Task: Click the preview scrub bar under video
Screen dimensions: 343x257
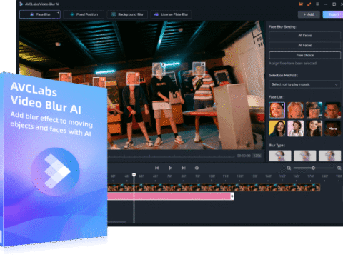Action: (x=171, y=156)
